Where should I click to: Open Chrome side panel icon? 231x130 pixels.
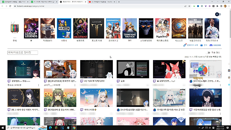[221, 6]
